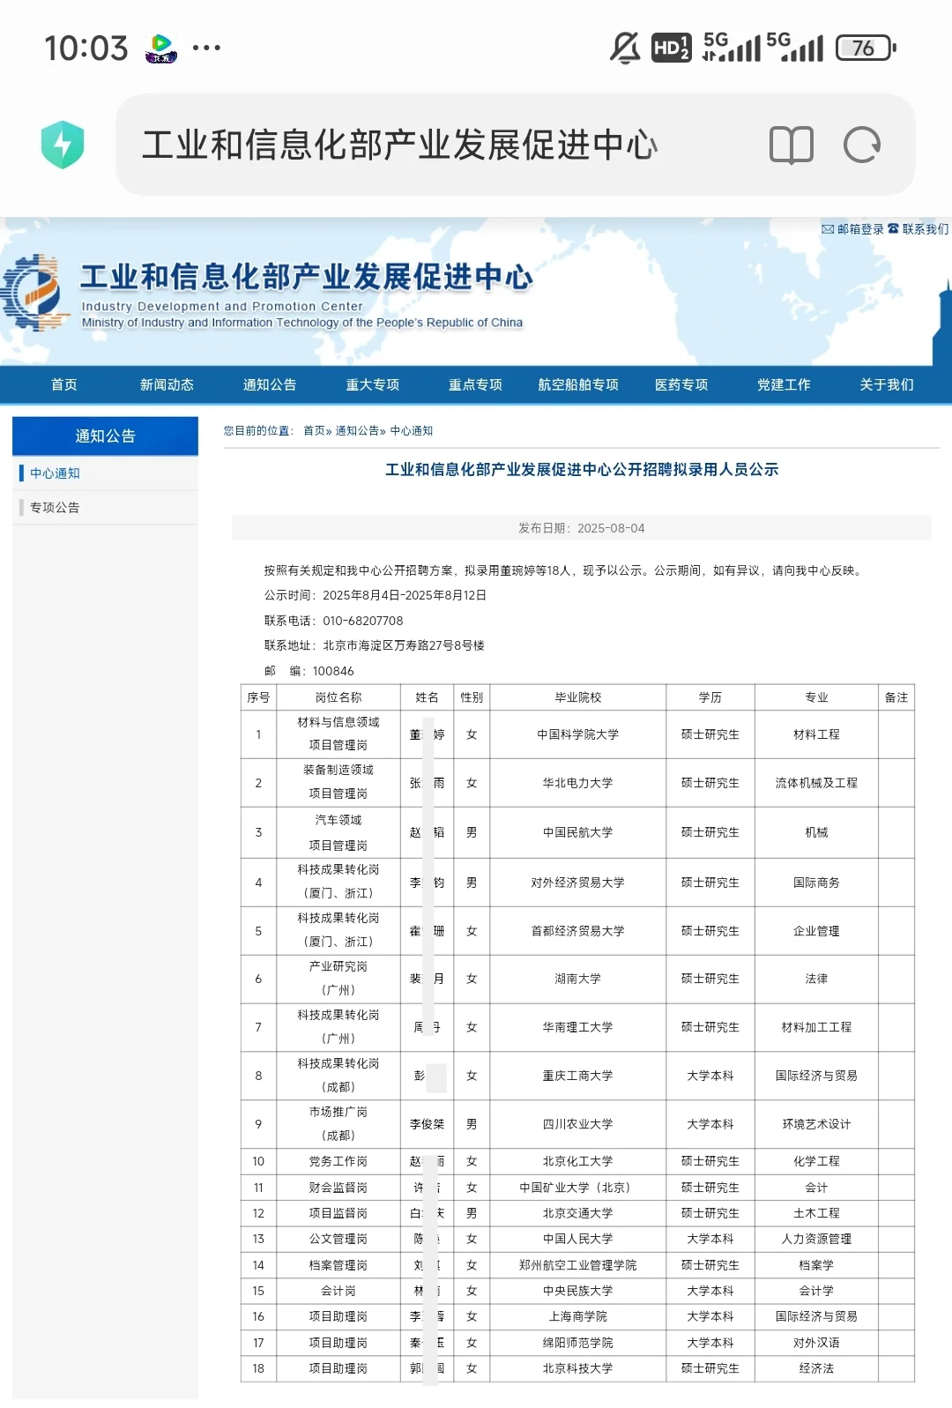This screenshot has height=1408, width=952.
Task: Tap the green shield security icon
Action: [63, 145]
